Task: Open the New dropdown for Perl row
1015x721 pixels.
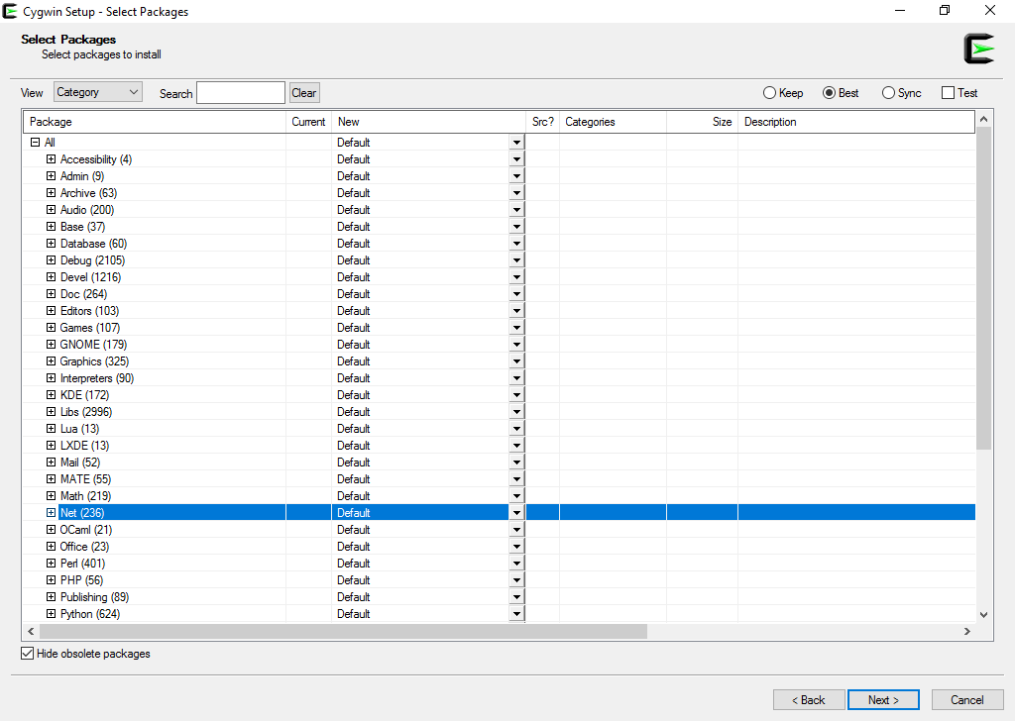Action: click(516, 564)
